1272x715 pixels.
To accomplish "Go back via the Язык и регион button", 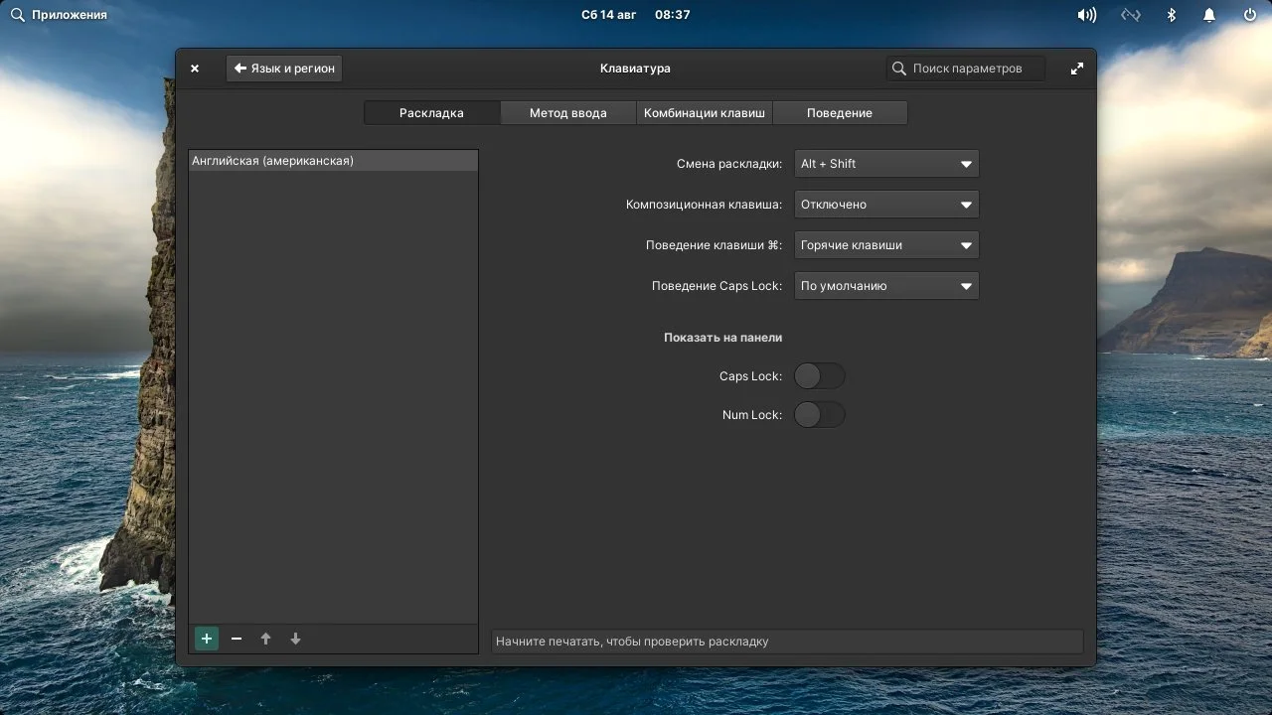I will tap(284, 68).
